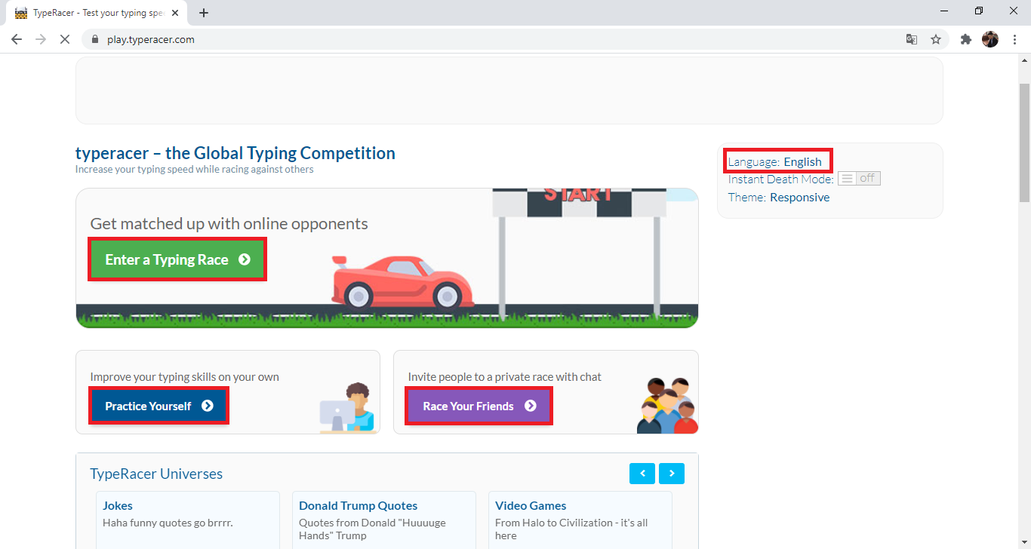Click the red race car image
The image size is (1031, 549).
click(x=402, y=281)
